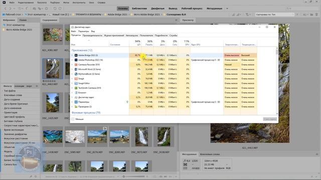Viewport: 321px width, 180px height.
Task: Sort by ЦП column header
Action: point(135,43)
